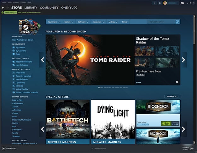Open the Games menu in menu bar
This screenshot has width=197, height=153.
23,3
